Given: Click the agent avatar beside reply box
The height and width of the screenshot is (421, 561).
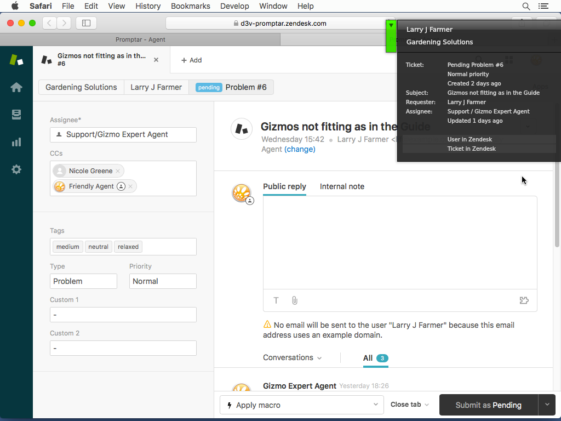Looking at the screenshot, I should point(242,194).
